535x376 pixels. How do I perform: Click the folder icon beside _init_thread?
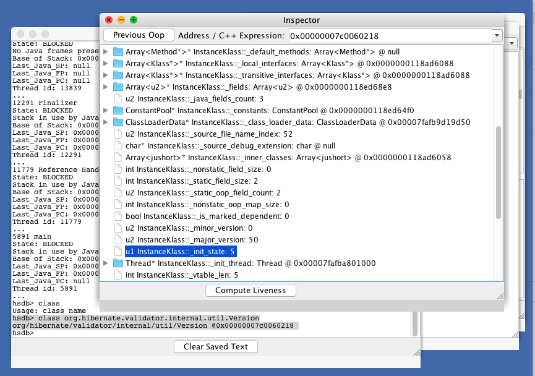click(x=118, y=263)
